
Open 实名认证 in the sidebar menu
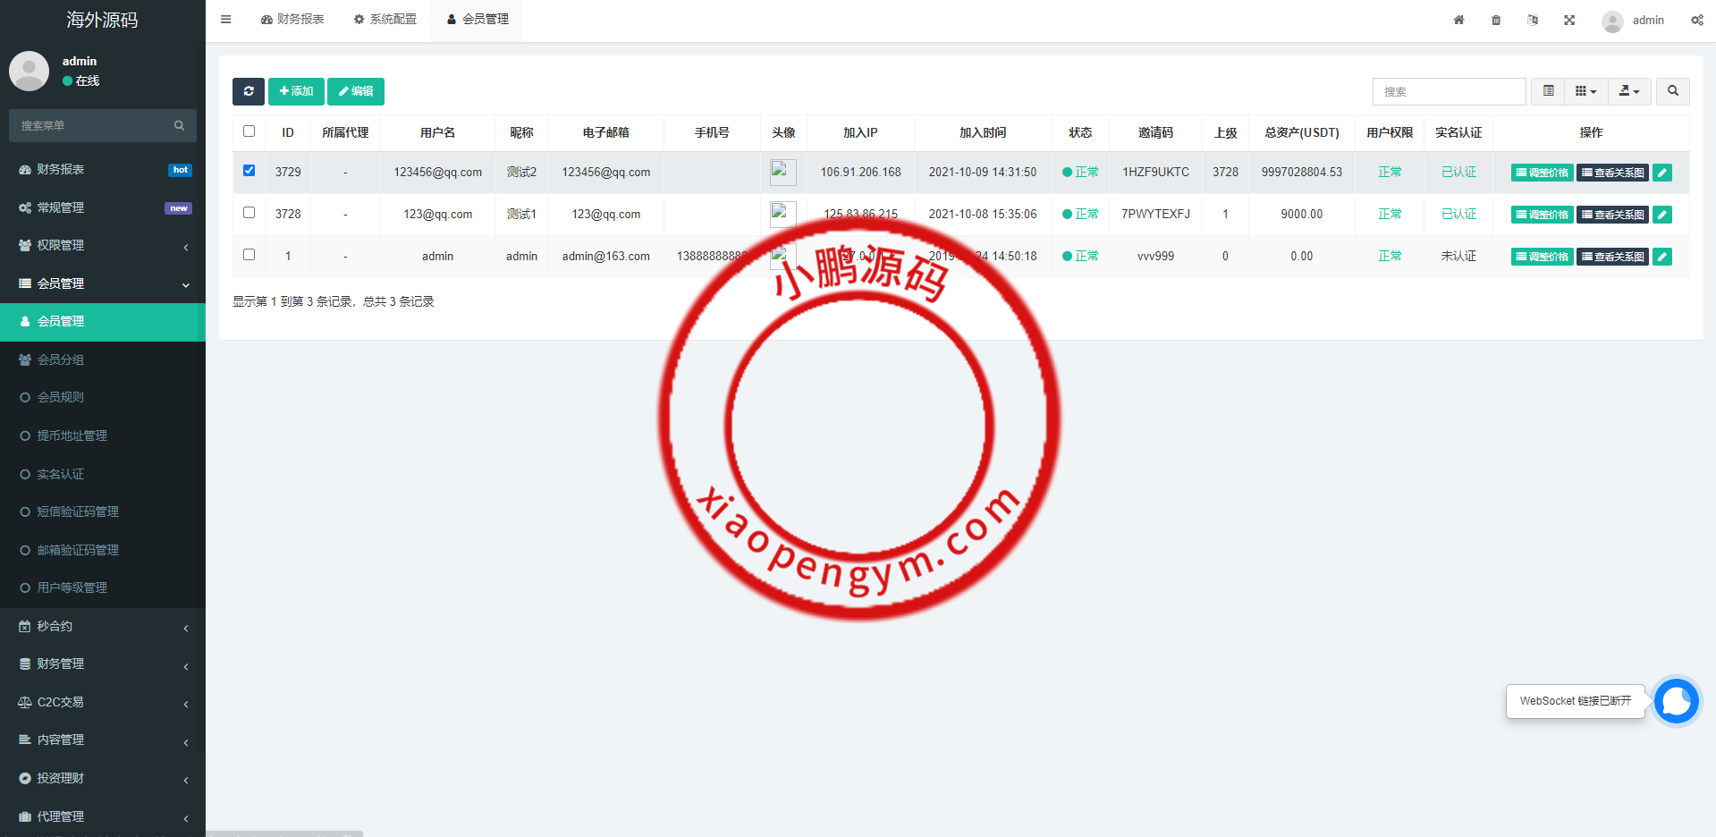[x=61, y=474]
